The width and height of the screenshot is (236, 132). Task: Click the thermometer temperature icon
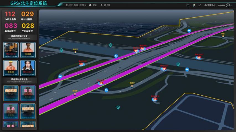pos(102,5)
